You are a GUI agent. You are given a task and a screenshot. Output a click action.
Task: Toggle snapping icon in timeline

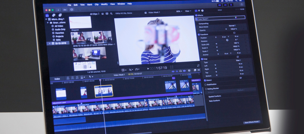(x=184, y=71)
